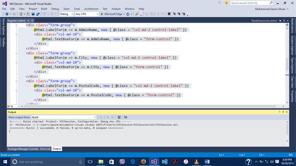Switch to the Error List tab
The image size is (296, 166).
coord(46,149)
